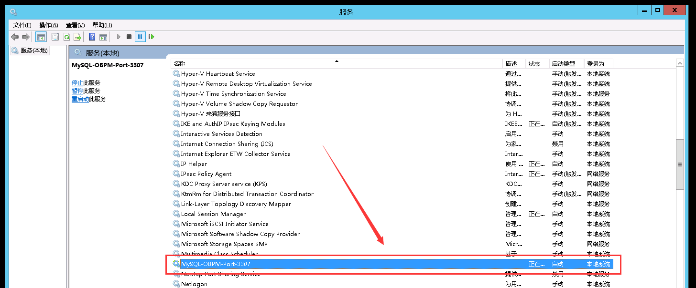
Task: Click the 停止 link to stop service
Action: [77, 83]
